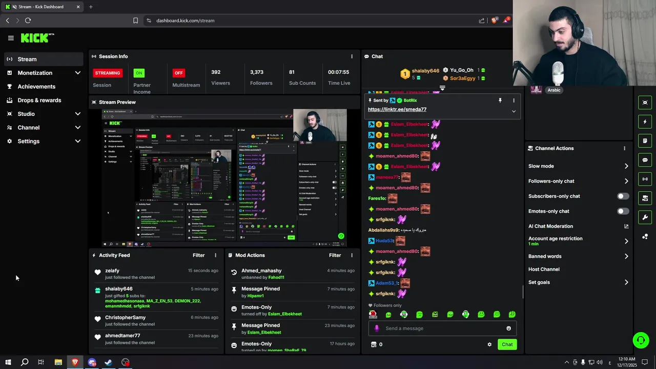This screenshot has height=369, width=656.
Task: Click Filter in Mod Actions
Action: [x=335, y=255]
